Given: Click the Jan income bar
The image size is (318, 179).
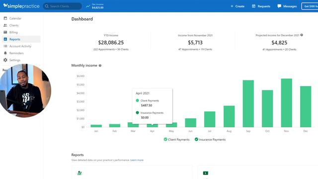Looking at the screenshot, I should click(96, 126).
